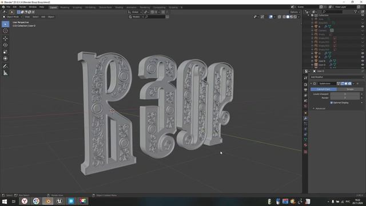366x206 pixels.
Task: Toggle visibility of object B in outliner
Action: pos(363,26)
